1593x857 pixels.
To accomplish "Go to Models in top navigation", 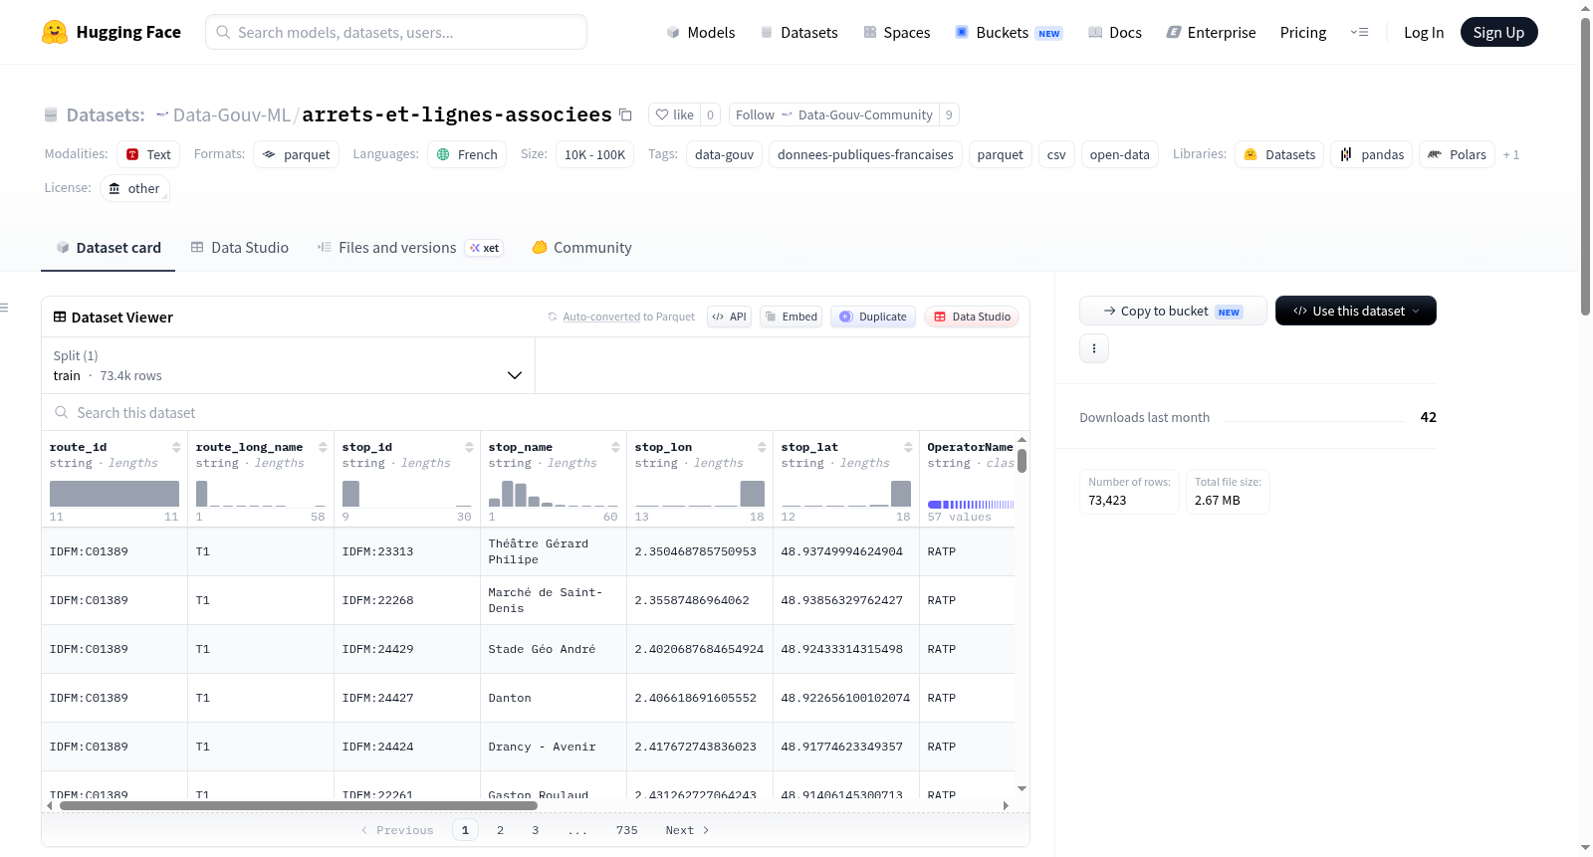I will click(x=701, y=32).
